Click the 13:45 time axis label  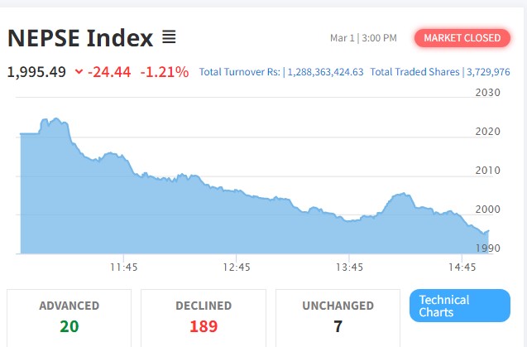click(x=350, y=267)
